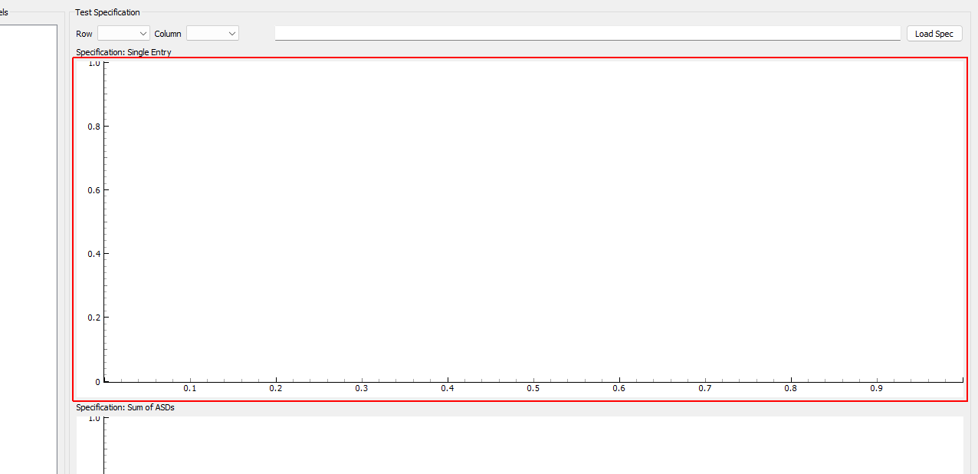This screenshot has height=474, width=978.
Task: Open the Row dropdown
Action: coord(123,33)
